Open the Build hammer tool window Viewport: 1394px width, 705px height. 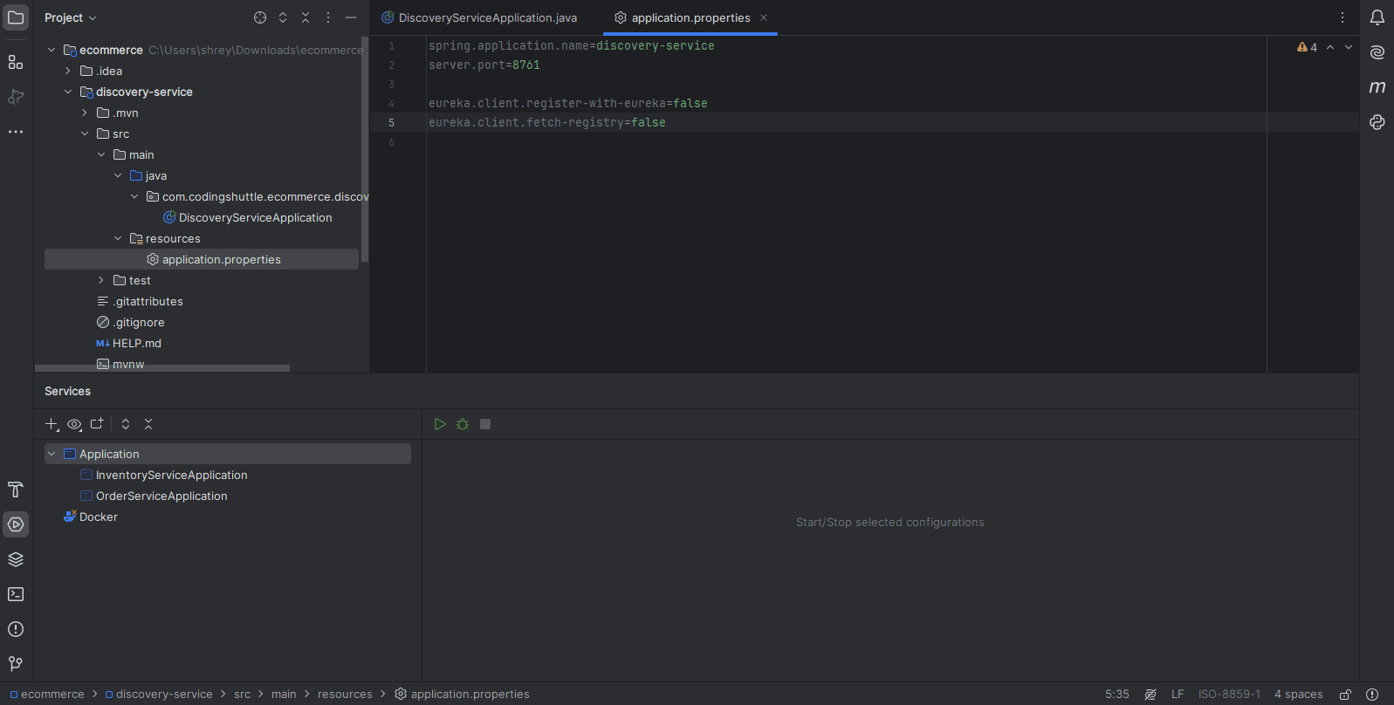point(16,489)
